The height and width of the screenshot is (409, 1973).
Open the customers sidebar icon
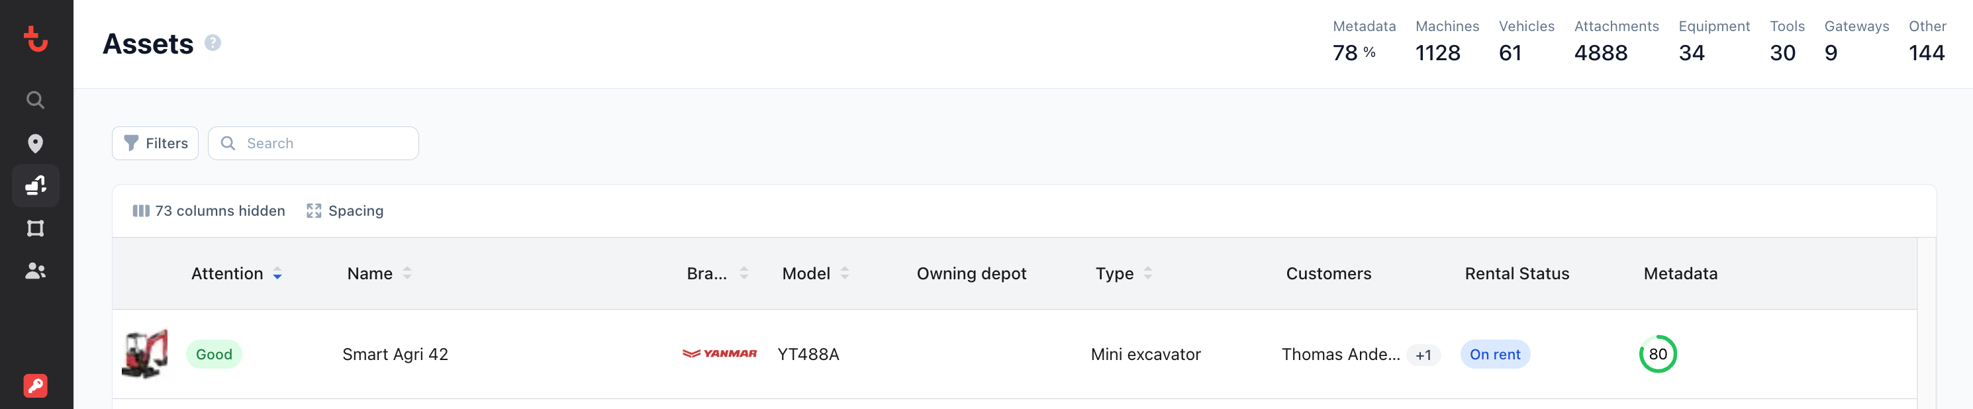point(34,271)
